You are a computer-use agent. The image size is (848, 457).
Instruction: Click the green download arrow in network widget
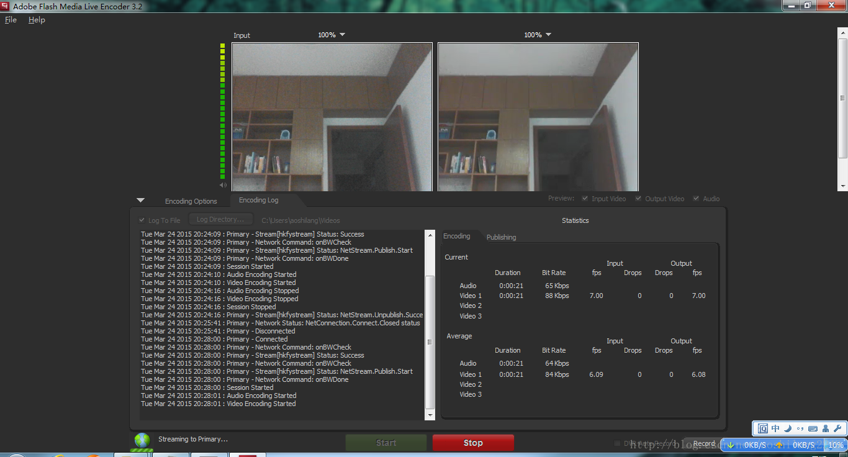click(x=731, y=445)
